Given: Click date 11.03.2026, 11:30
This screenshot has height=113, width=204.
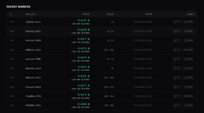Looking at the screenshot, I should point(143,96).
